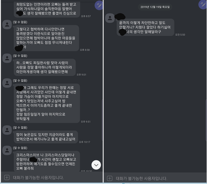Click the left message input field
This screenshot has height=184, width=207.
point(52,178)
